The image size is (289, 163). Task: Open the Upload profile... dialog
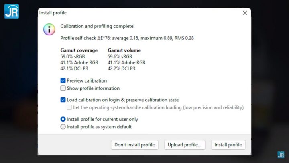click(x=185, y=145)
